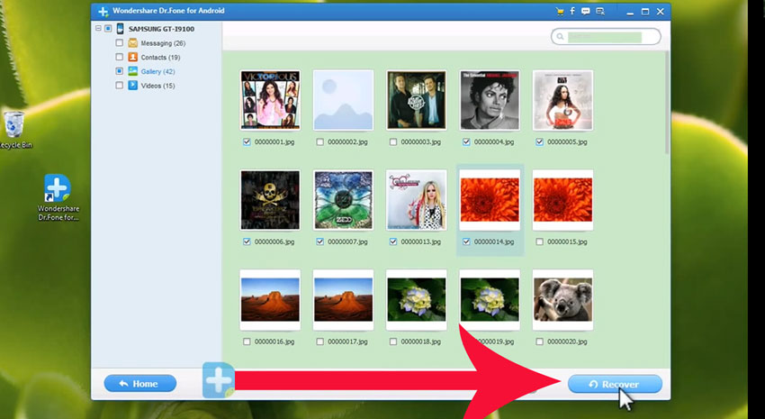Image resolution: width=765 pixels, height=419 pixels.
Task: Uncheck the 00000006.jpg checkbox
Action: (x=247, y=241)
